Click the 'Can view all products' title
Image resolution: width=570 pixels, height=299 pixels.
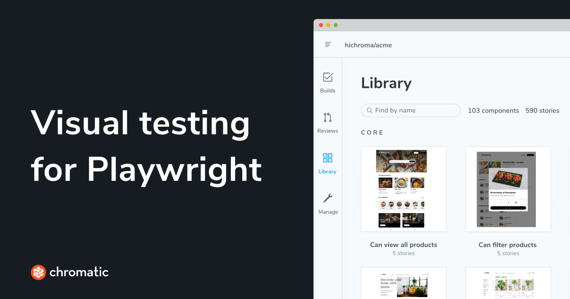[x=403, y=245]
